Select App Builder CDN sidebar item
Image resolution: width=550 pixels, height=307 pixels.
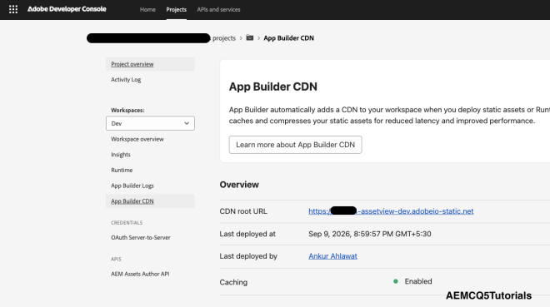point(150,201)
